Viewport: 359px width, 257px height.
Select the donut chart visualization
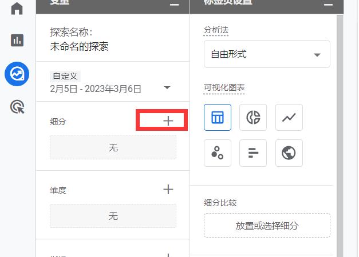pyautogui.click(x=253, y=118)
